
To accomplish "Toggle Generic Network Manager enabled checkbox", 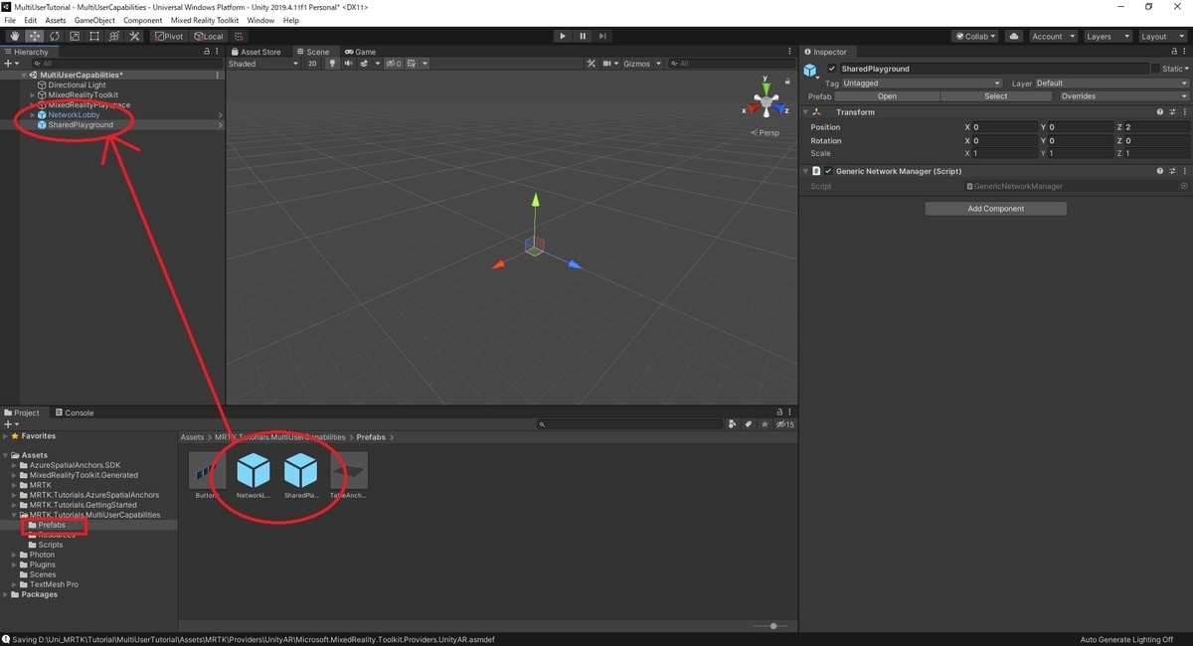I will (828, 171).
